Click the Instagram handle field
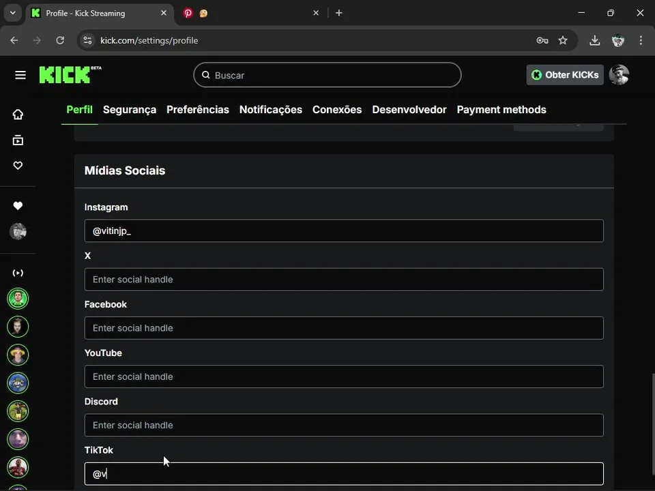Viewport: 655px width, 491px height. (x=344, y=231)
